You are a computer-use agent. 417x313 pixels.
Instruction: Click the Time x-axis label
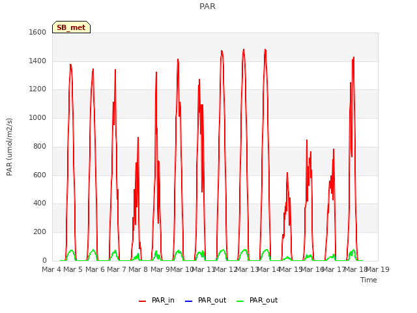coord(369,280)
